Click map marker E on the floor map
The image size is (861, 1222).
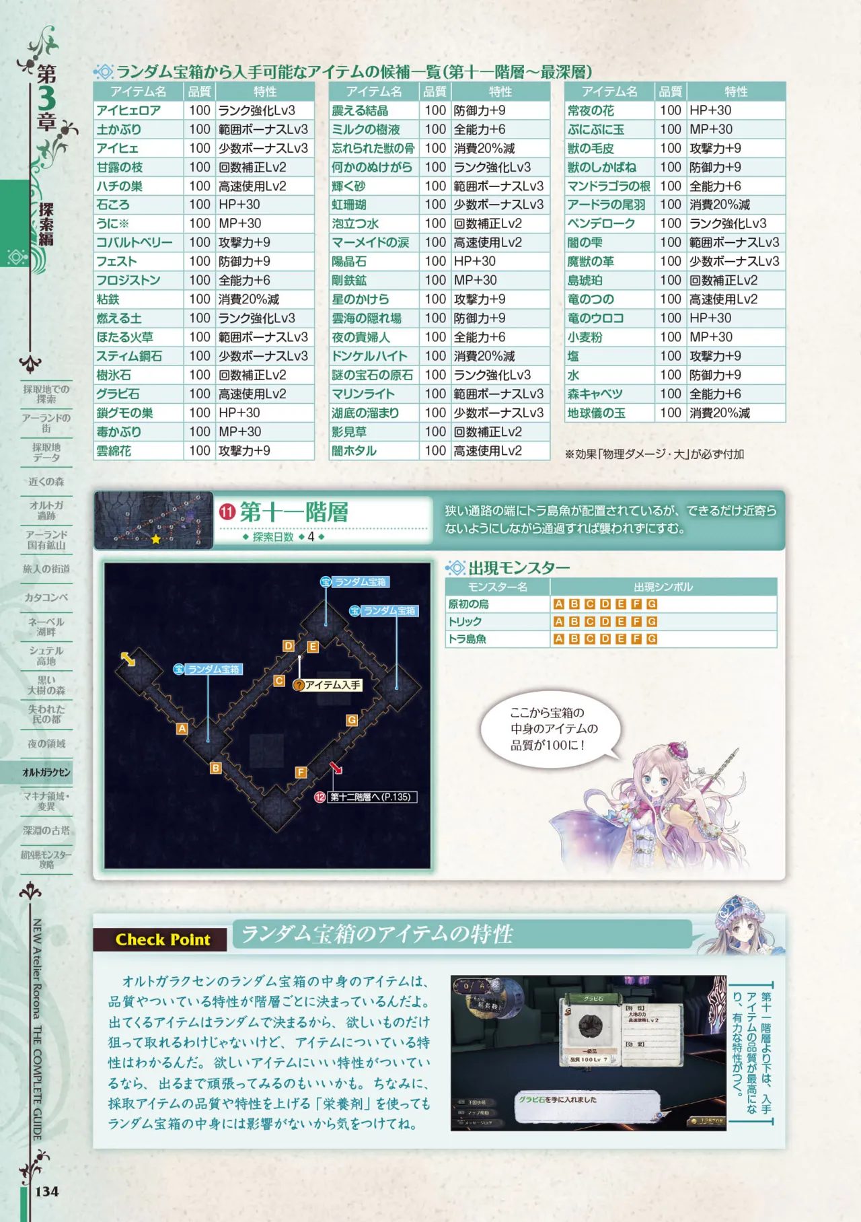click(x=313, y=647)
